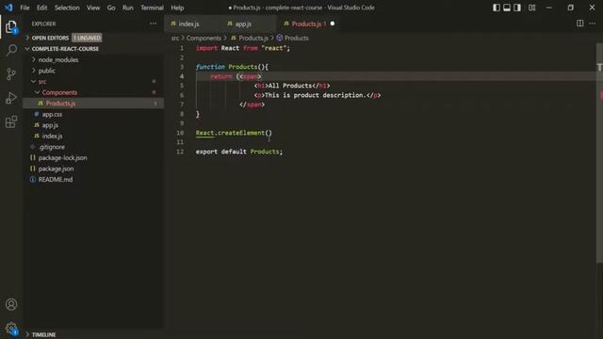
Task: Toggle secondary sidebar layout icon
Action: tap(517, 8)
